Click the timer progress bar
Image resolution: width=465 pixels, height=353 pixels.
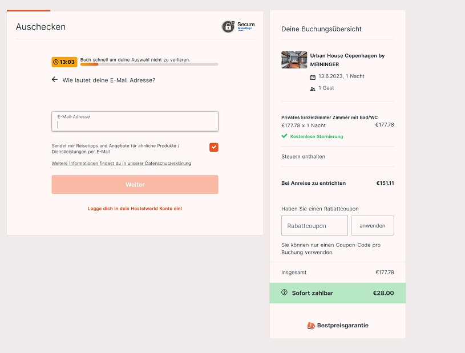pos(148,64)
